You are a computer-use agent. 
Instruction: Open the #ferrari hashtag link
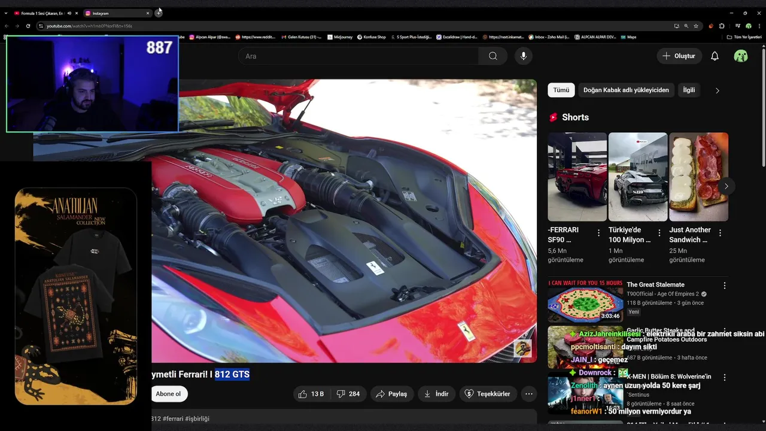coord(173,418)
